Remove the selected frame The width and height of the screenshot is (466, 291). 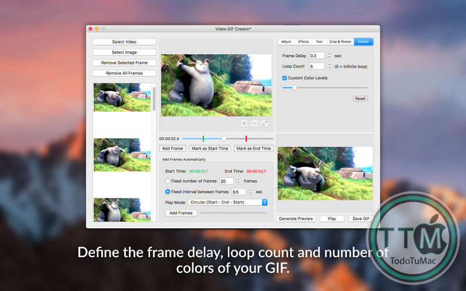pos(124,63)
